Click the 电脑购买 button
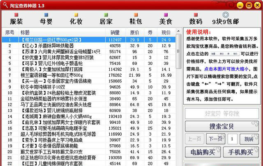Image resolution: width=263 pixels, height=166 pixels. (x=203, y=152)
